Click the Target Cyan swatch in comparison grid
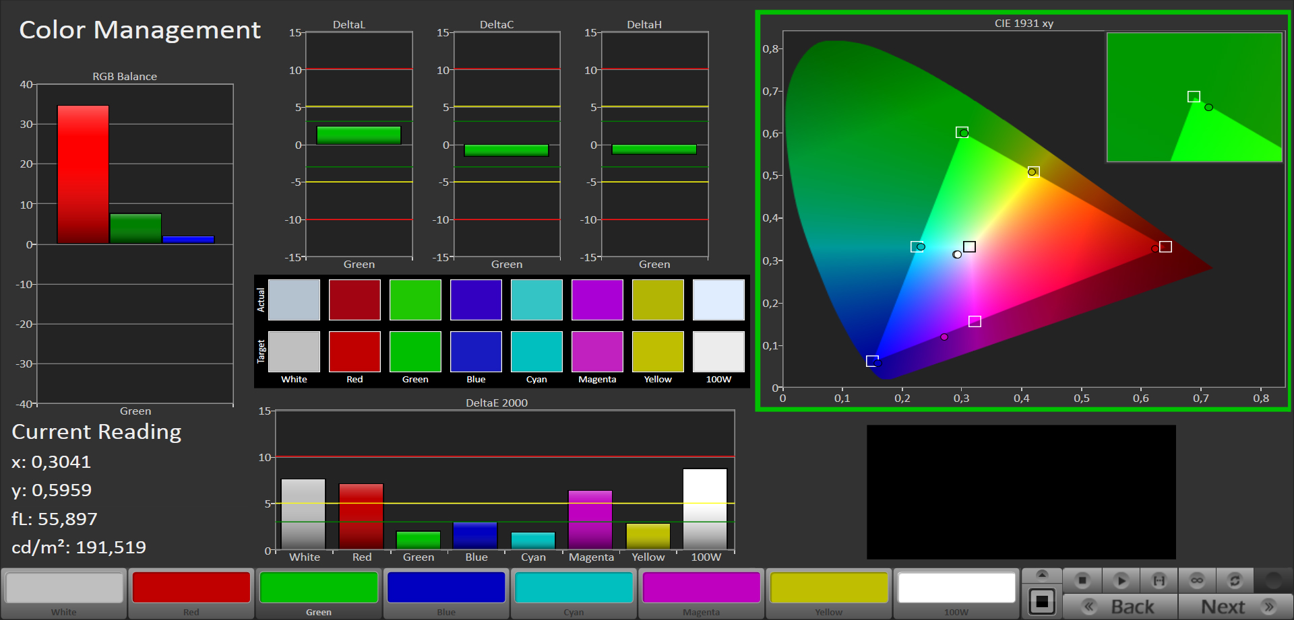The height and width of the screenshot is (620, 1294). [536, 351]
